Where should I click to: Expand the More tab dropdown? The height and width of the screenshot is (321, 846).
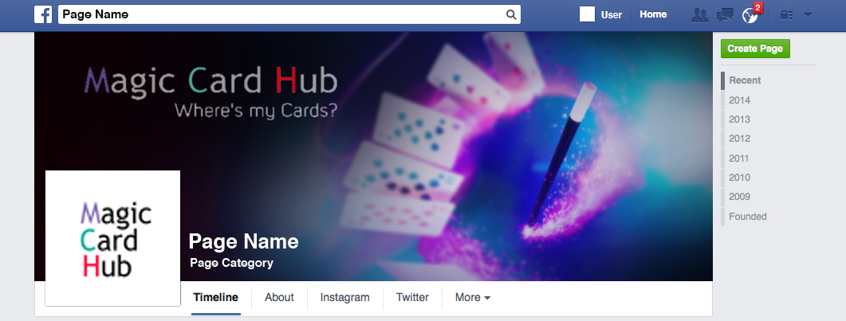click(473, 297)
